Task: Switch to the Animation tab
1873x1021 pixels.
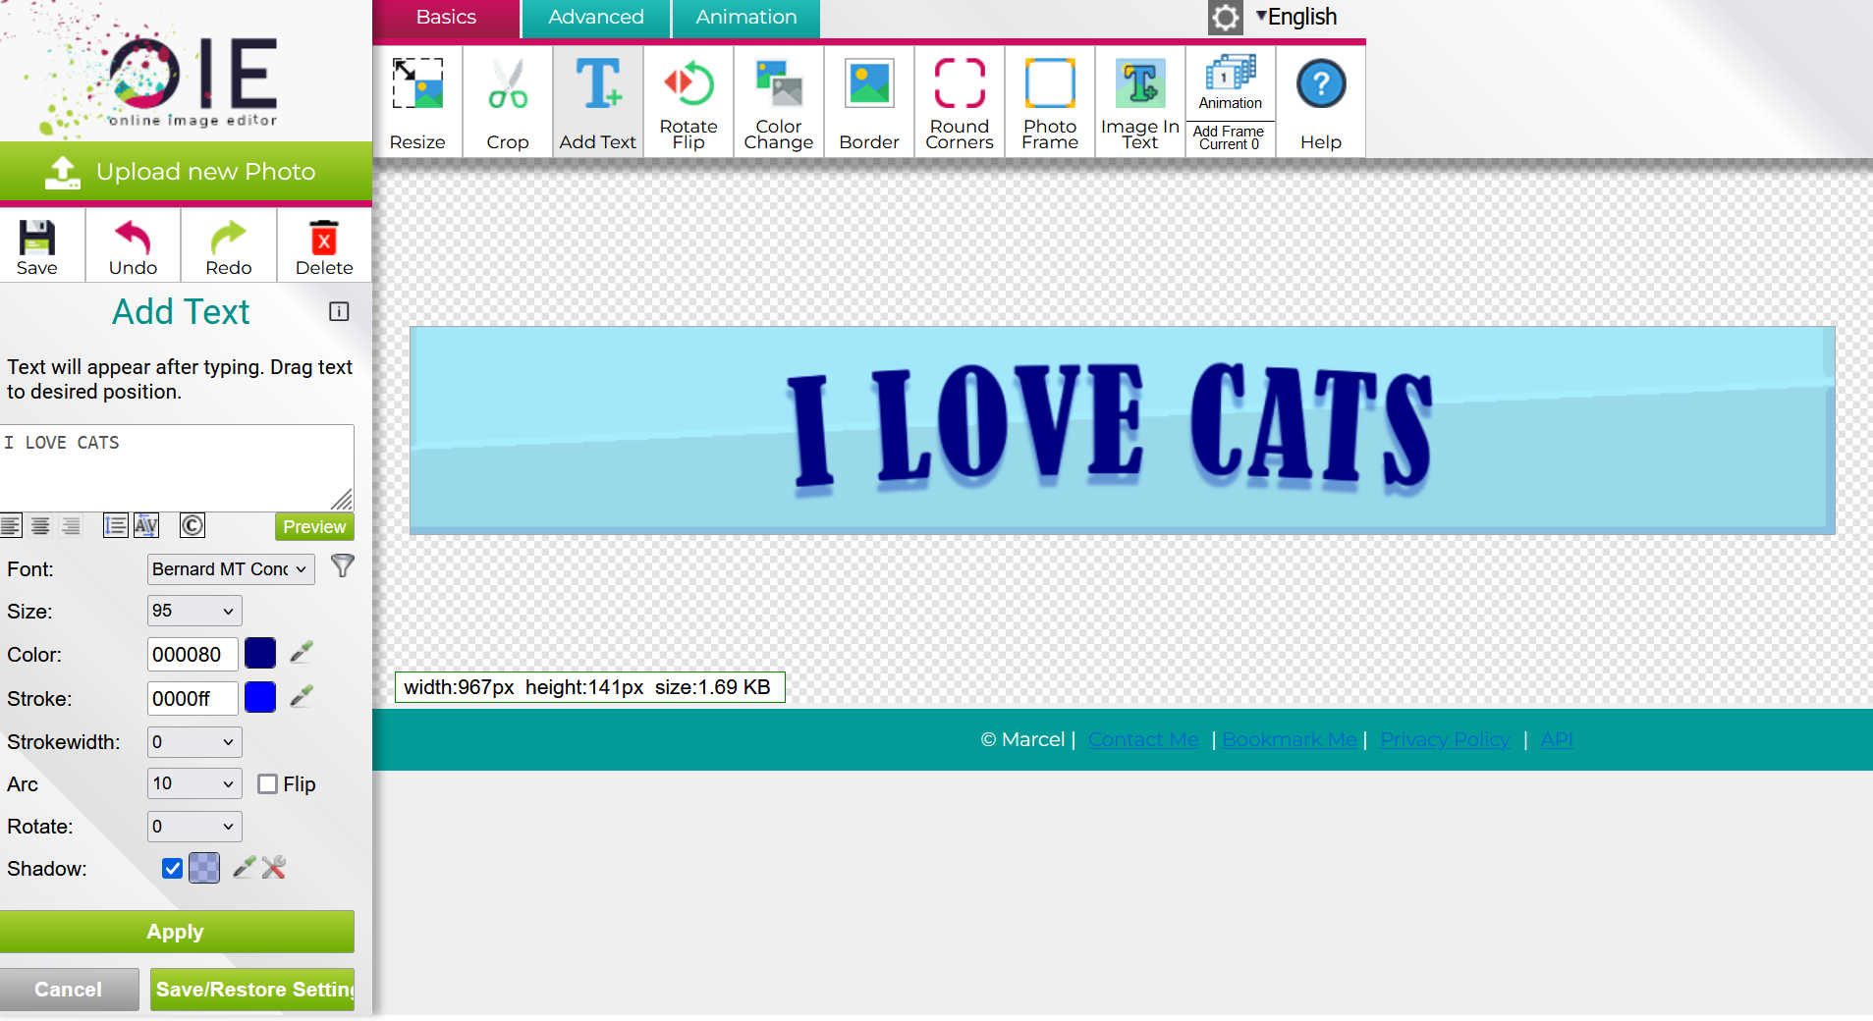Action: coord(745,18)
